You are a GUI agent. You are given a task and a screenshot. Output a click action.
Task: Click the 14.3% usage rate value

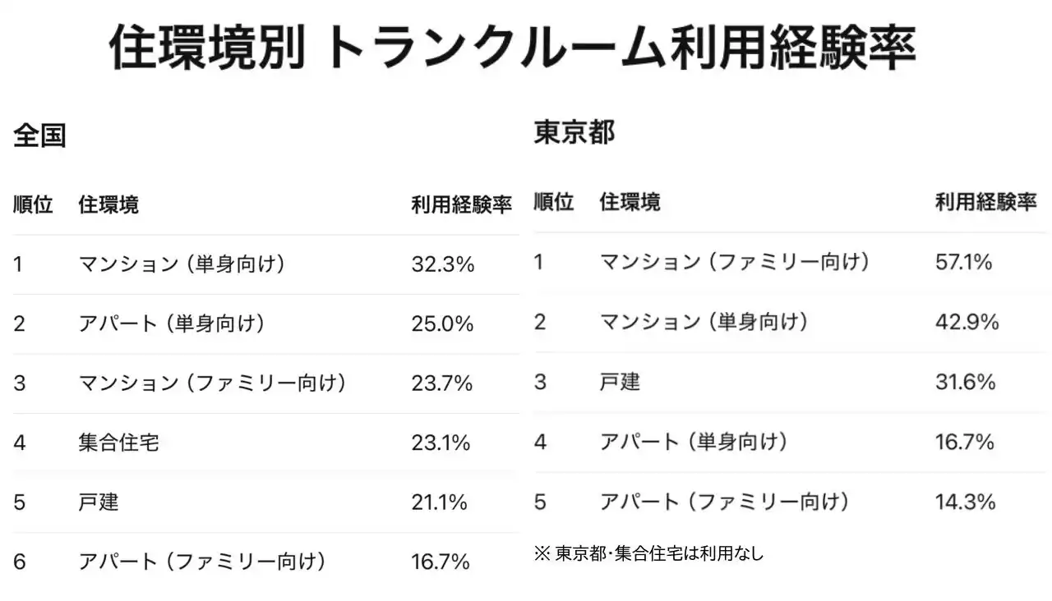coord(965,502)
